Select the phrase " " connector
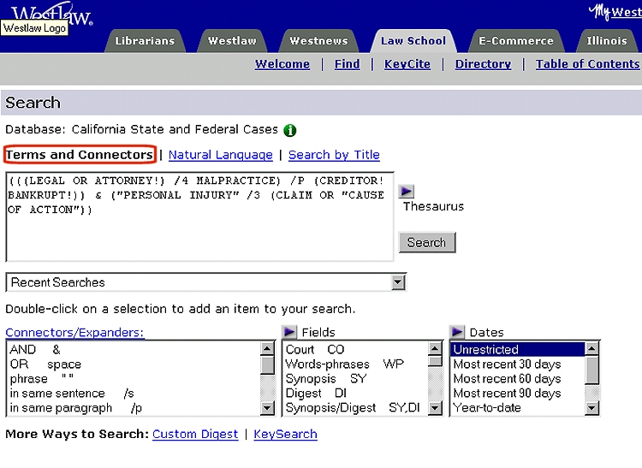The width and height of the screenshot is (642, 468). (x=134, y=379)
